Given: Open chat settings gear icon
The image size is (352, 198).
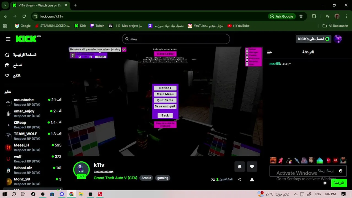Looking at the screenshot, I should [325, 183].
